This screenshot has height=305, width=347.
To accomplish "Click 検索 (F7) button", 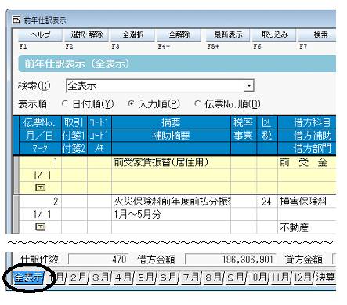I will [x=317, y=35].
